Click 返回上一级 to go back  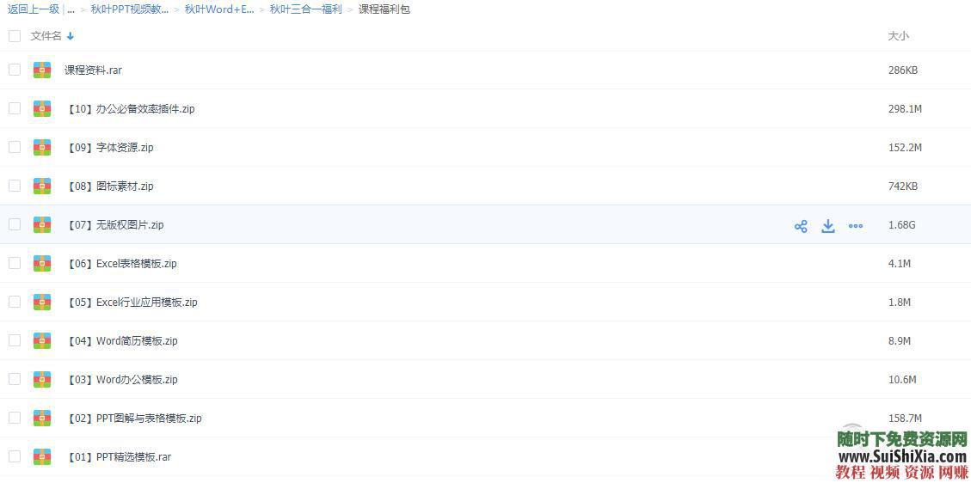coord(34,9)
